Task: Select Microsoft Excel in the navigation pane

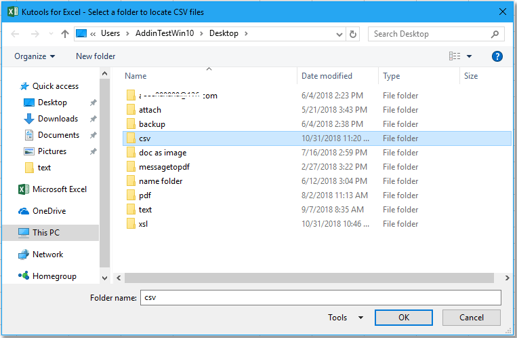Action: [x=60, y=189]
